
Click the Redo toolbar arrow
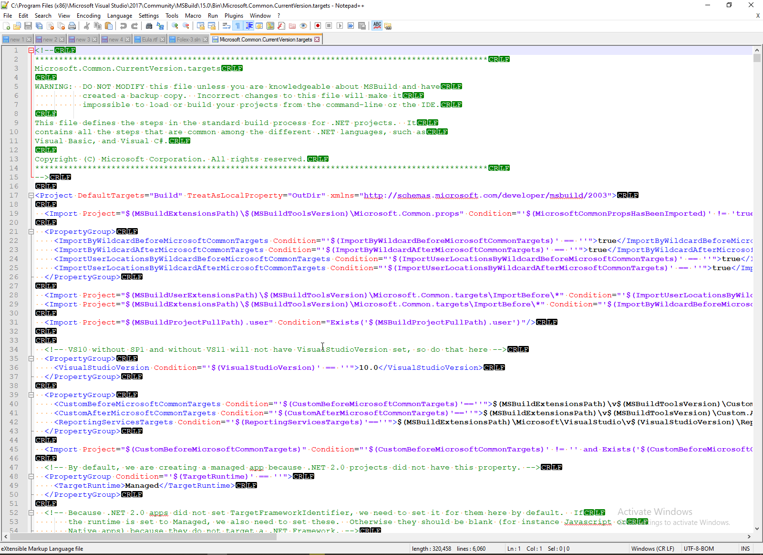pyautogui.click(x=134, y=26)
